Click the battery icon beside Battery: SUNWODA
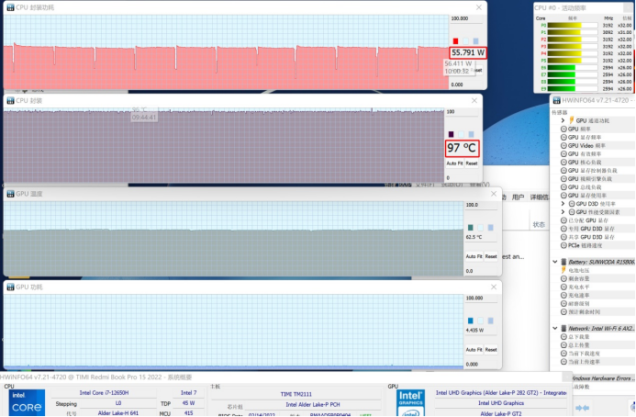 (563, 262)
